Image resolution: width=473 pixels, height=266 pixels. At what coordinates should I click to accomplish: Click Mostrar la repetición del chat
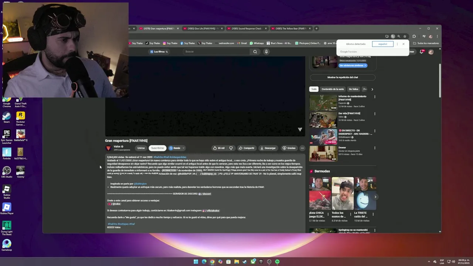[343, 77]
